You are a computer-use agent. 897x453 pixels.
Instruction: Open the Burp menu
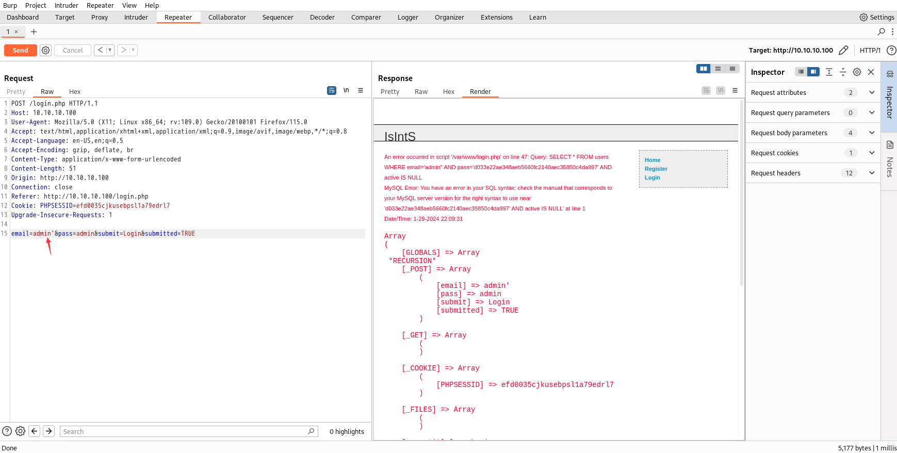(10, 5)
